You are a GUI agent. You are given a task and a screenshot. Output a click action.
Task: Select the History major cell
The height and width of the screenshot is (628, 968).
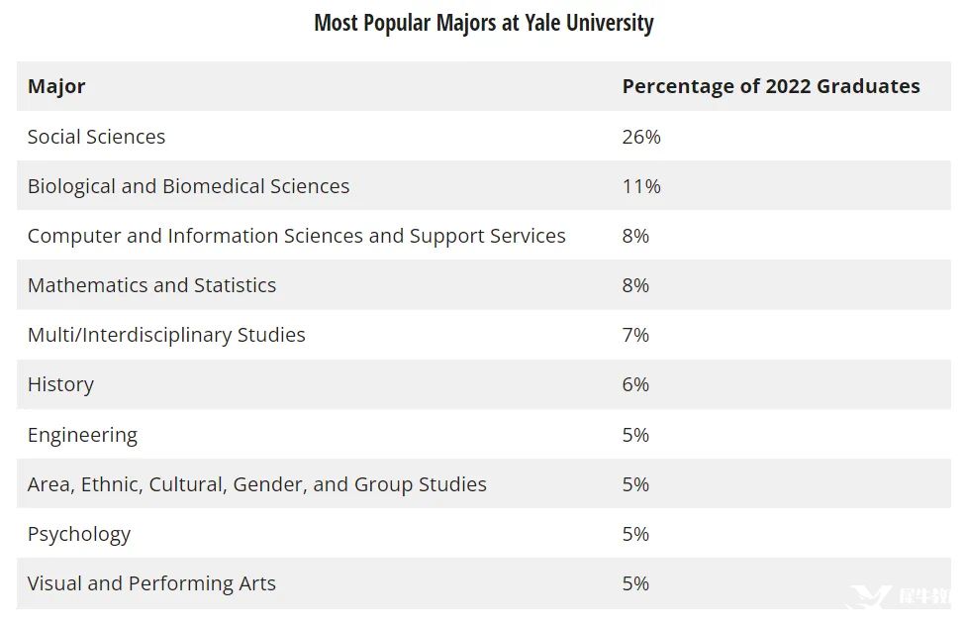[60, 384]
